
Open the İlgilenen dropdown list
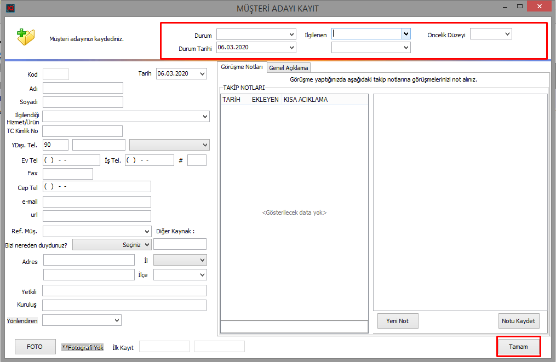pyautogui.click(x=406, y=34)
